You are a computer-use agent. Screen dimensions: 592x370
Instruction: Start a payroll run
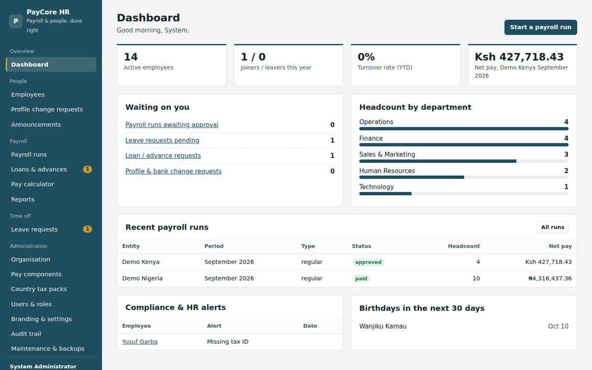click(541, 28)
